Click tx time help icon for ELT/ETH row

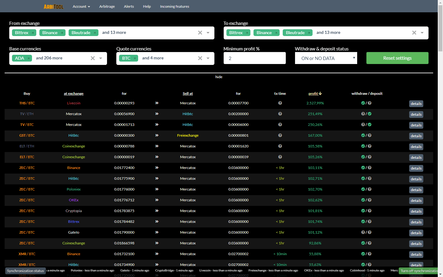(x=280, y=146)
